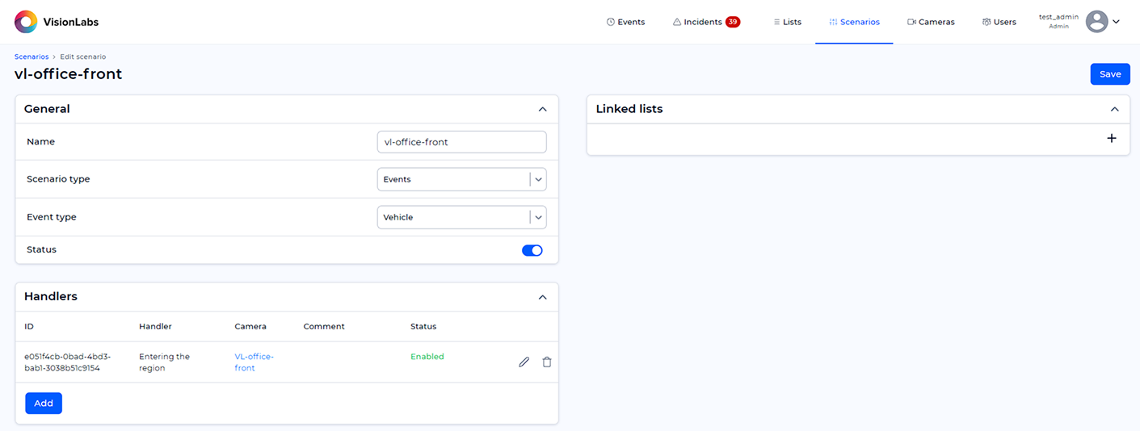The width and height of the screenshot is (1140, 431).
Task: Switch to the Lists tab
Action: [x=787, y=22]
